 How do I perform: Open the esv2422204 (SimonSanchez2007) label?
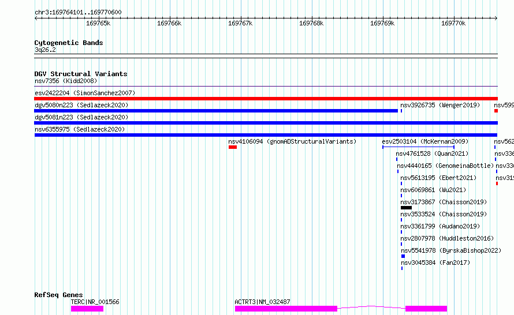click(x=85, y=93)
